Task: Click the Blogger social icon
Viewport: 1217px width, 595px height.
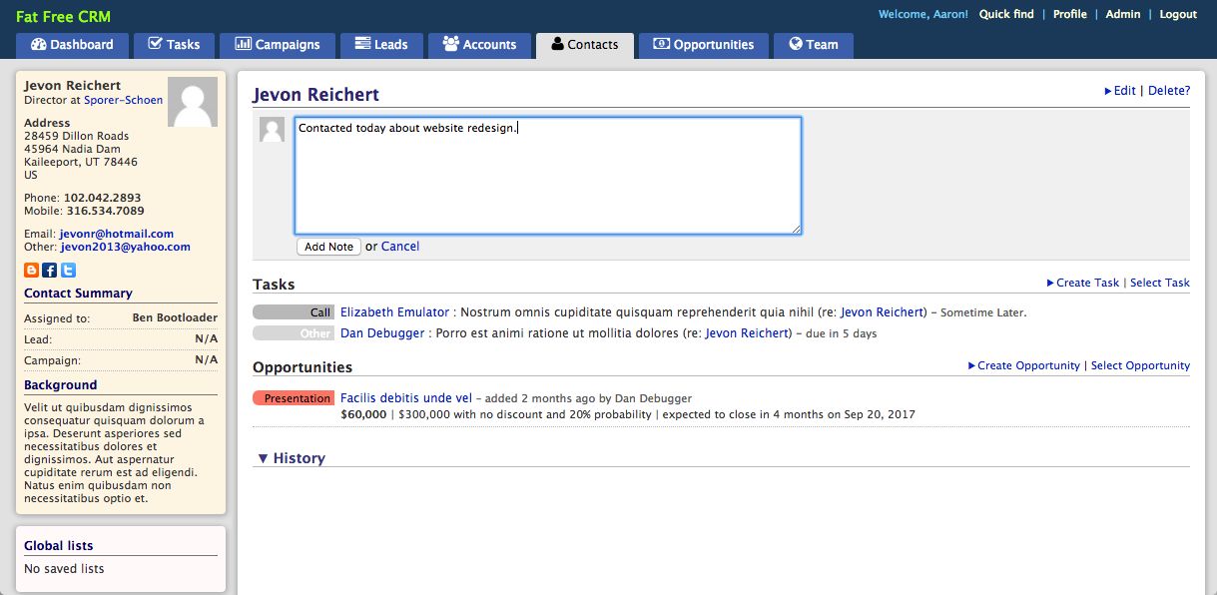Action: (31, 271)
